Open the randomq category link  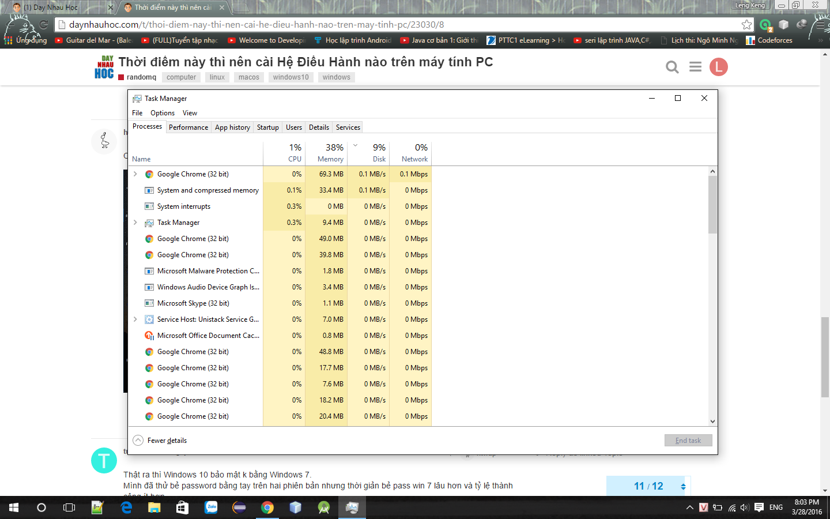(x=137, y=77)
